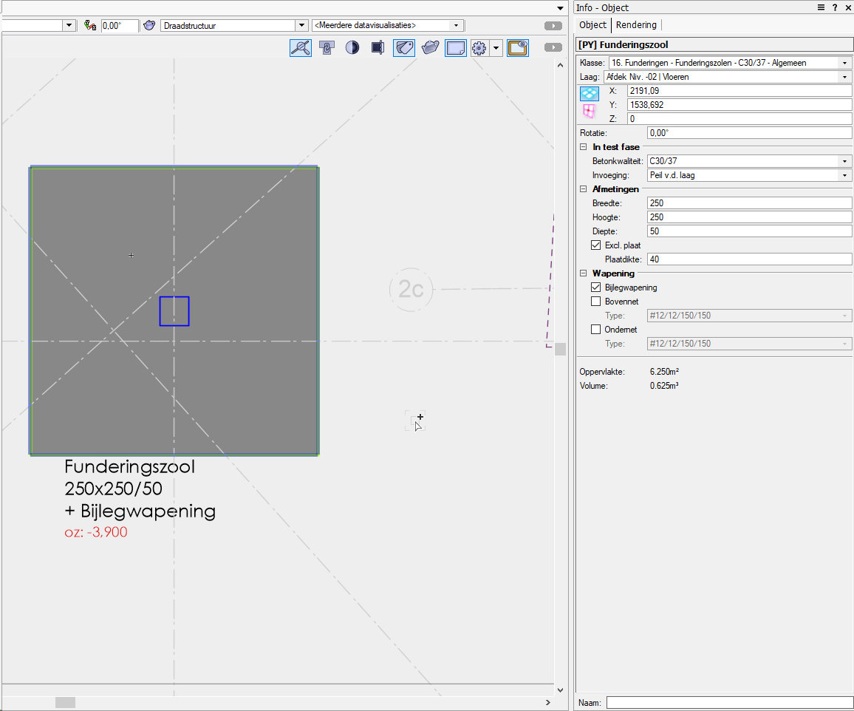Click the magnifier zoom icon in view toolbar

pos(300,48)
